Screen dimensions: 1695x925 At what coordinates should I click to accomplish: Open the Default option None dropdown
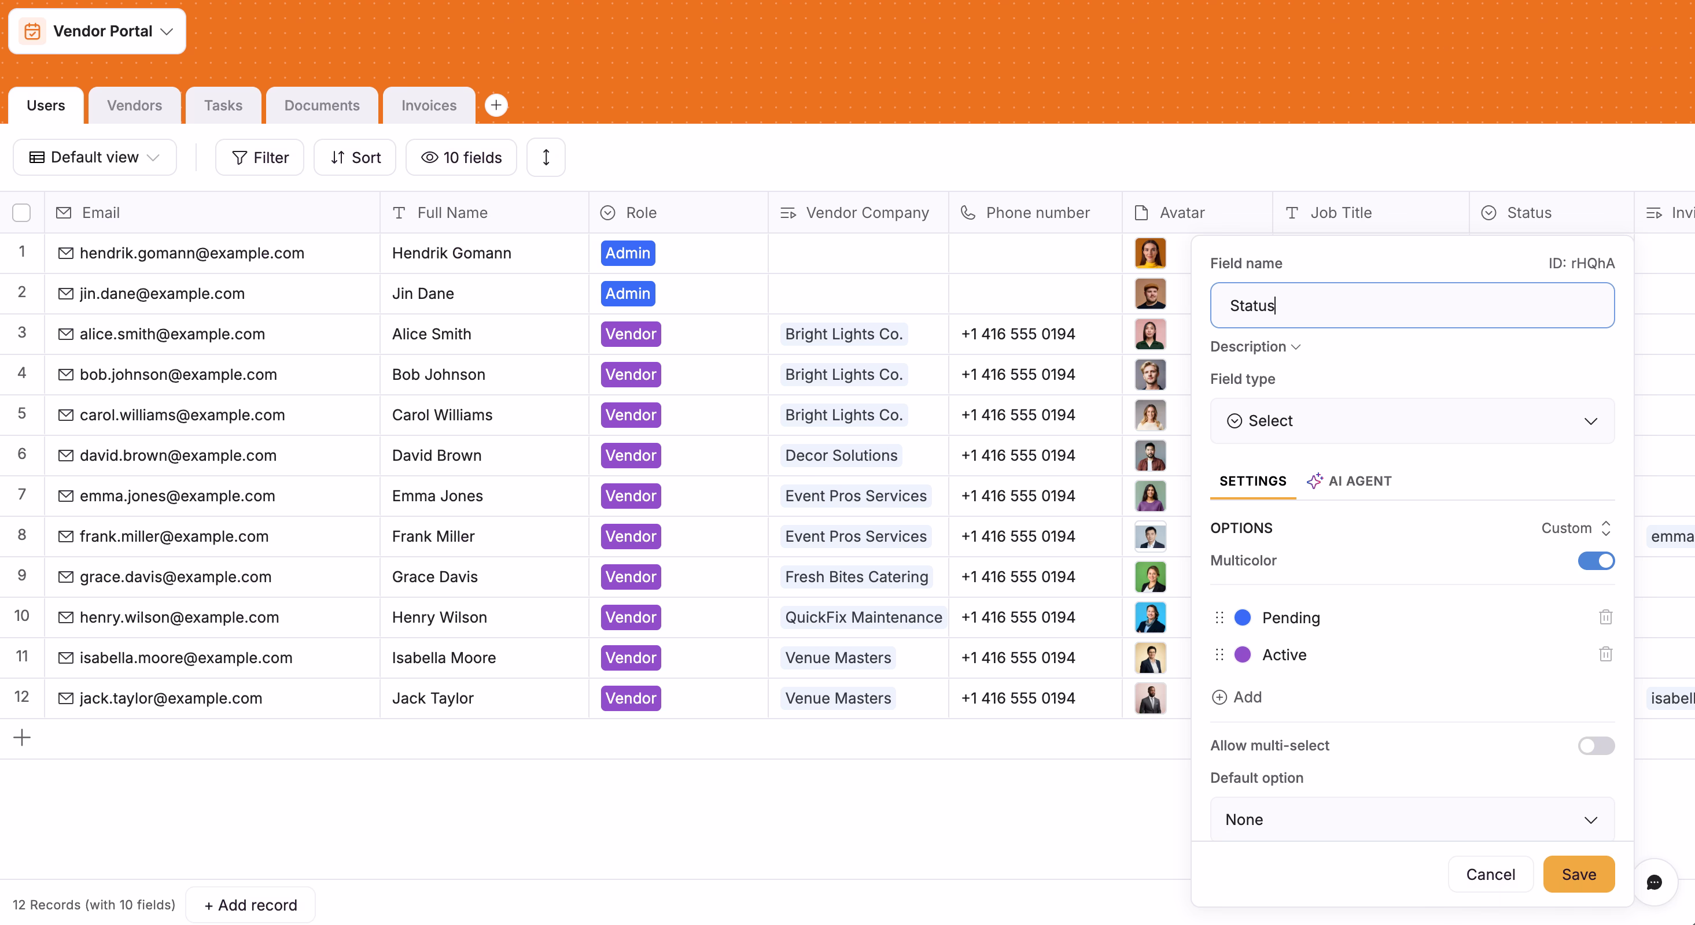(1412, 819)
